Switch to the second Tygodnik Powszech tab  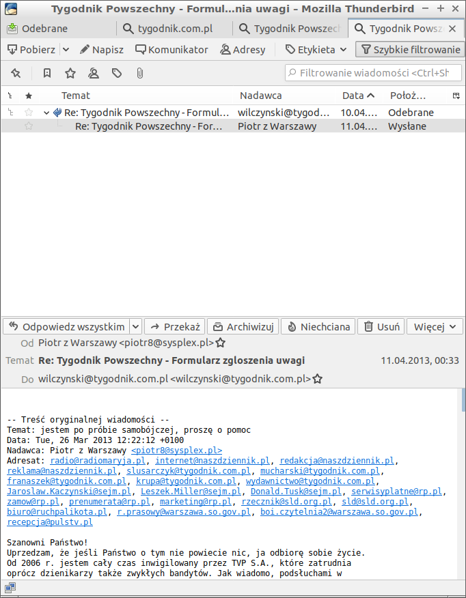290,29
